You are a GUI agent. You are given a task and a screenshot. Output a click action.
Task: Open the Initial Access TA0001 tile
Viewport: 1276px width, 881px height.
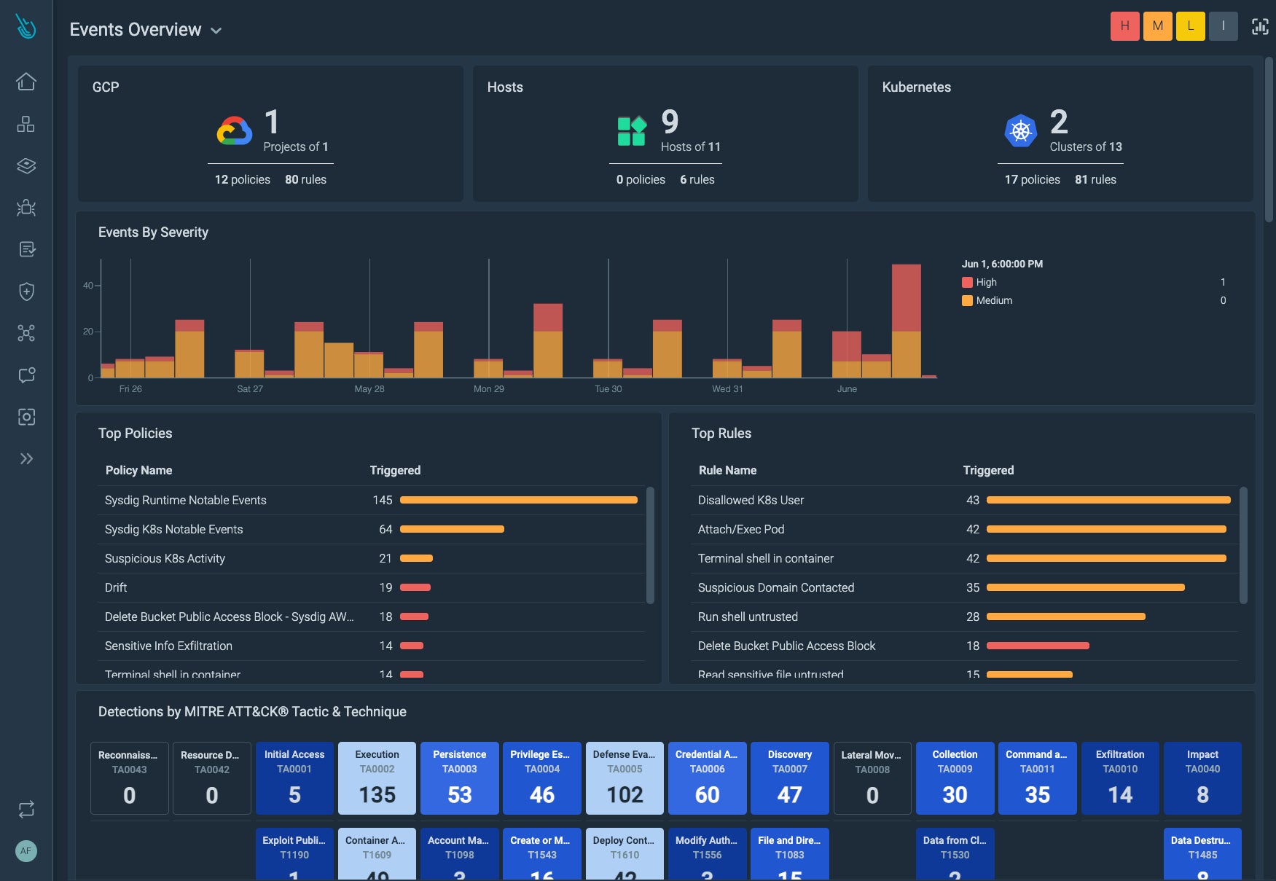pyautogui.click(x=294, y=778)
